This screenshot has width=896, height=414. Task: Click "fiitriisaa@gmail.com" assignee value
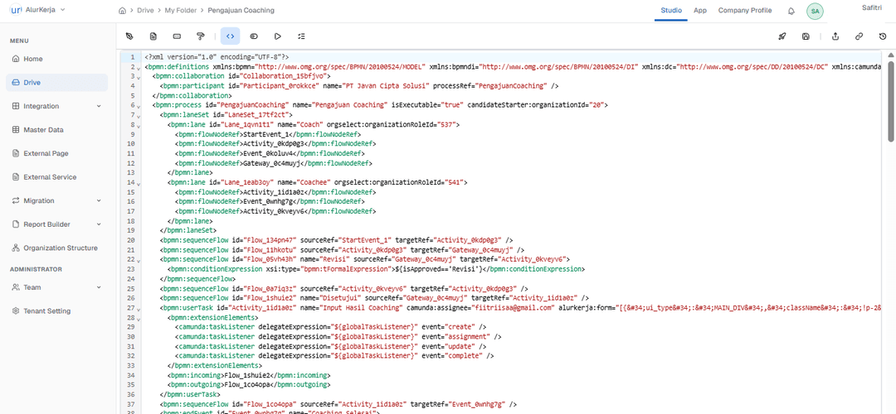[514, 307]
